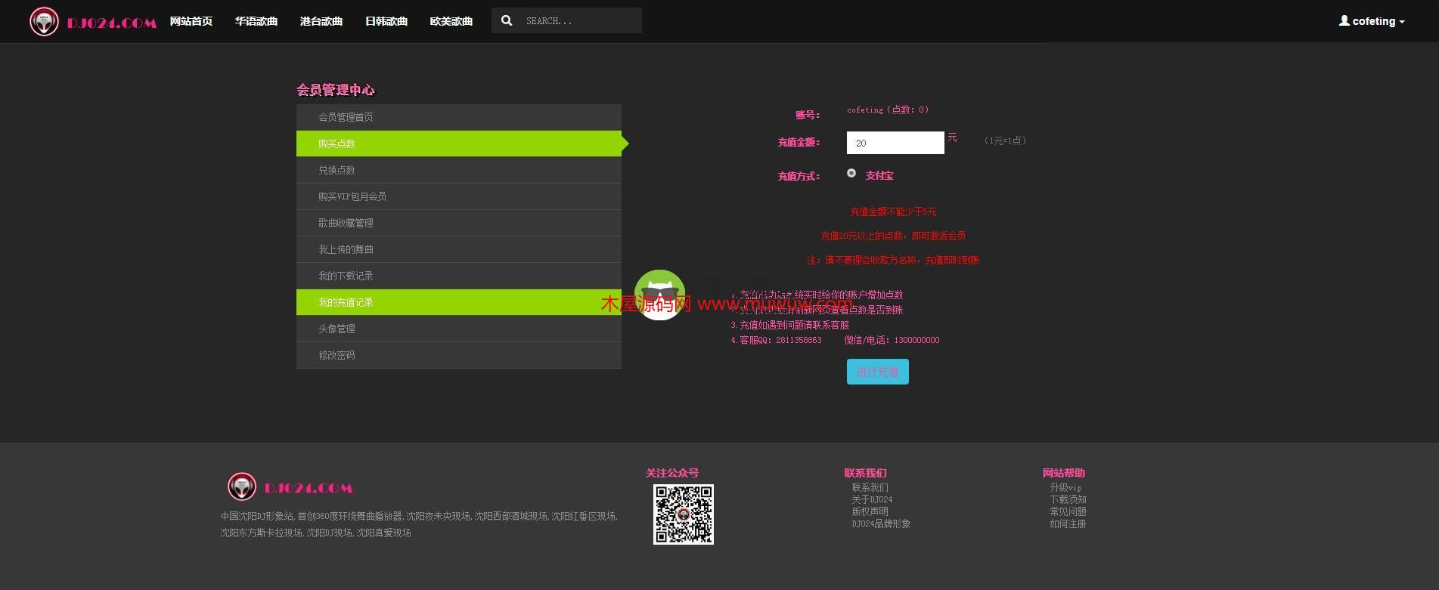Click the user profile icon beside cofeting
The width and height of the screenshot is (1439, 590).
[1344, 21]
